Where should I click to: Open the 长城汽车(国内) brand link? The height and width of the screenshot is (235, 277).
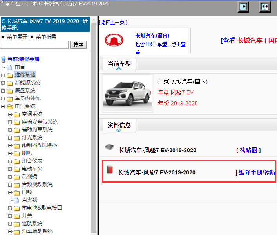click(152, 36)
